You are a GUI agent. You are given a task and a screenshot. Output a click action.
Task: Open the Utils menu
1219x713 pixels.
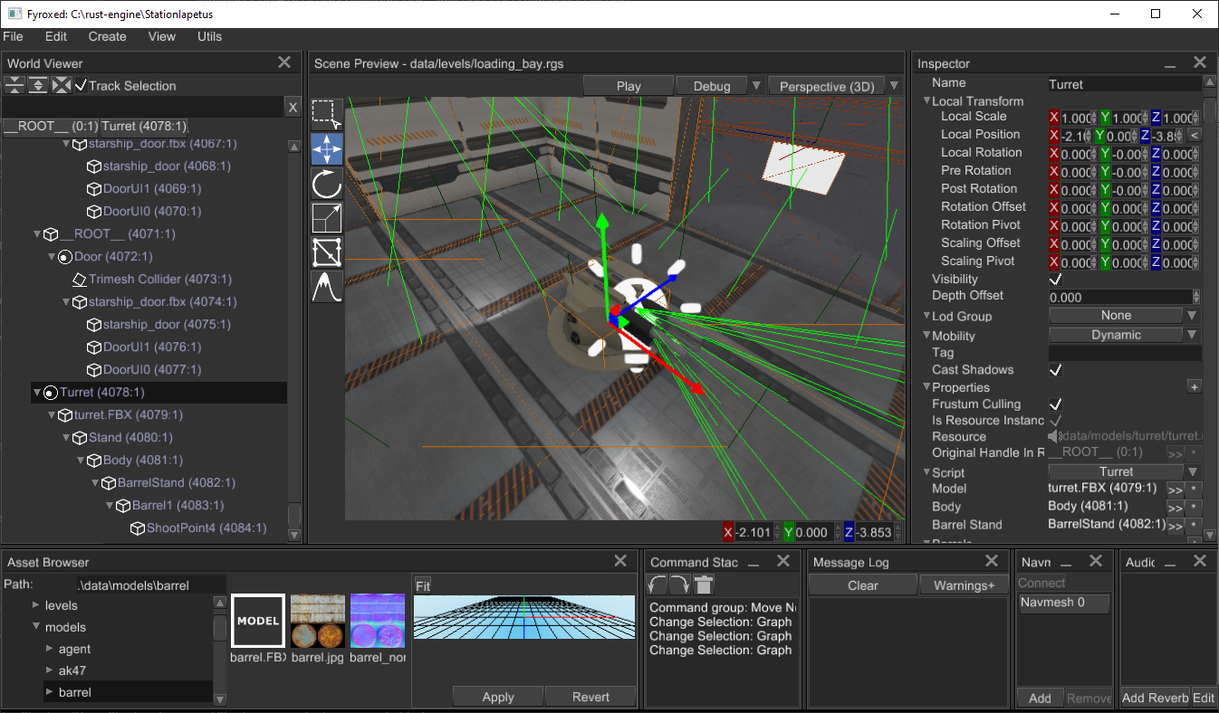coord(209,37)
